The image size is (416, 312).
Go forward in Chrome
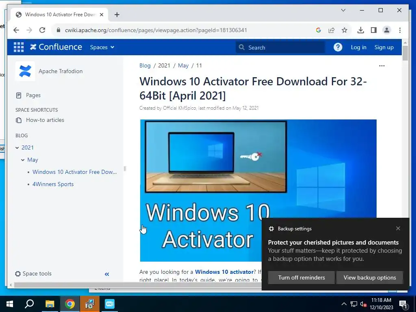pos(29,30)
